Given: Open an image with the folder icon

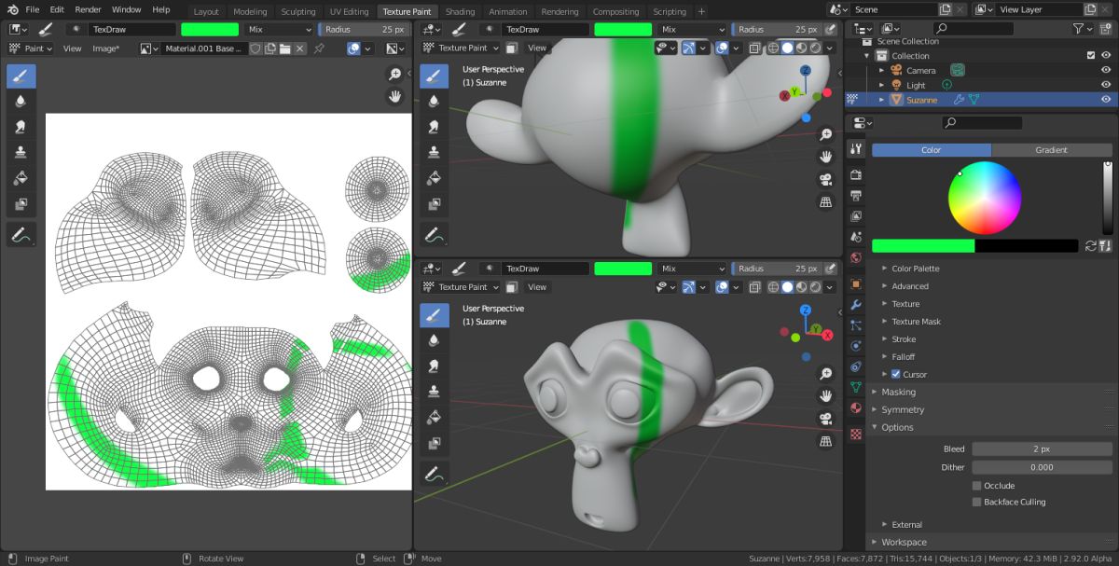Looking at the screenshot, I should (x=285, y=48).
